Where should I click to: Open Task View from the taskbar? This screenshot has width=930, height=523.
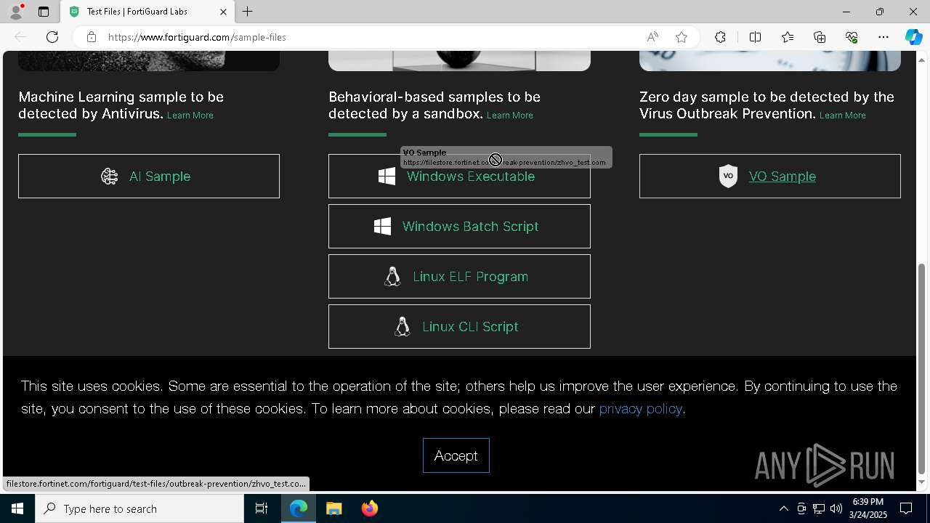262,508
